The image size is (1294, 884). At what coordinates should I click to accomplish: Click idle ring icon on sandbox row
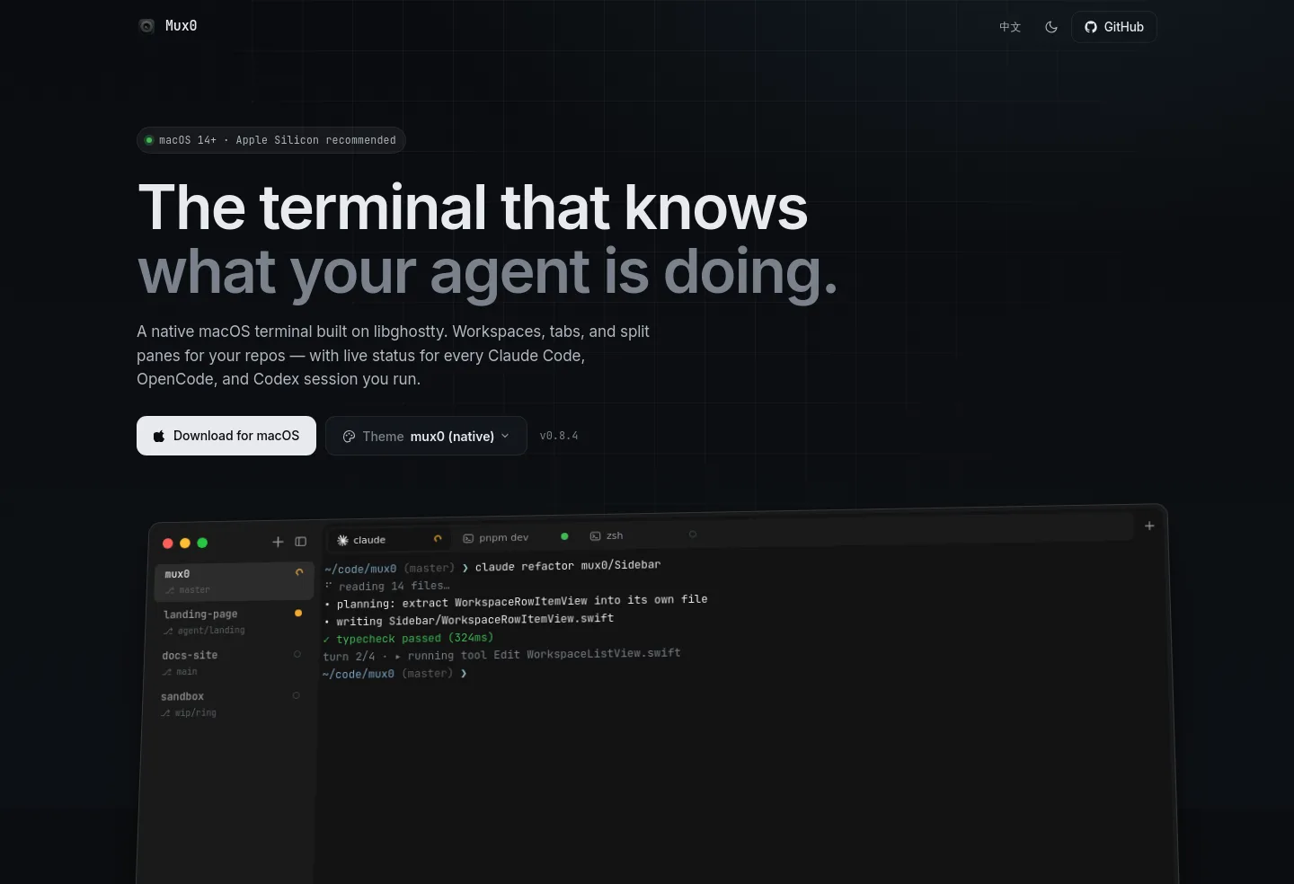(297, 695)
